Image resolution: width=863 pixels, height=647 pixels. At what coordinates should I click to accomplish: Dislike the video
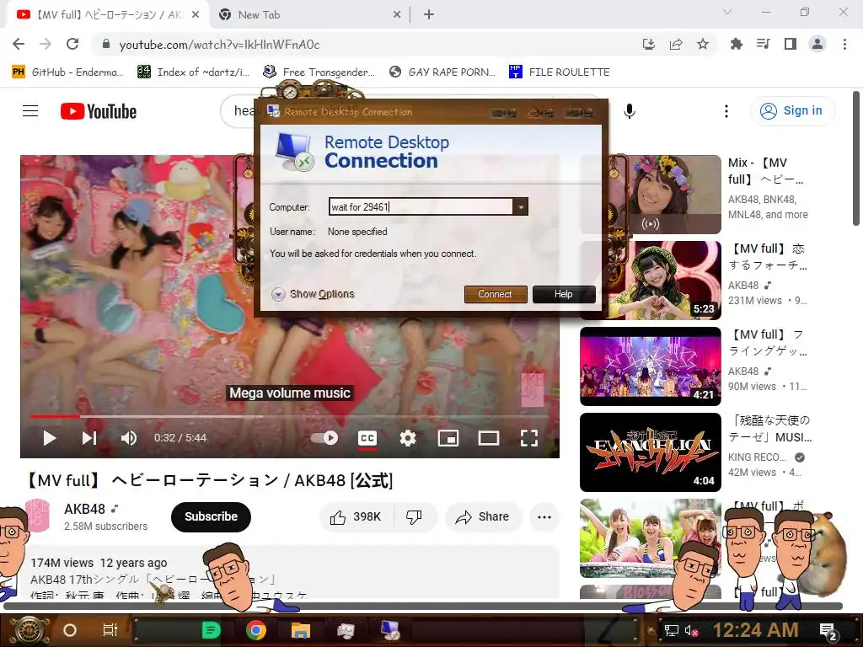[x=415, y=516]
